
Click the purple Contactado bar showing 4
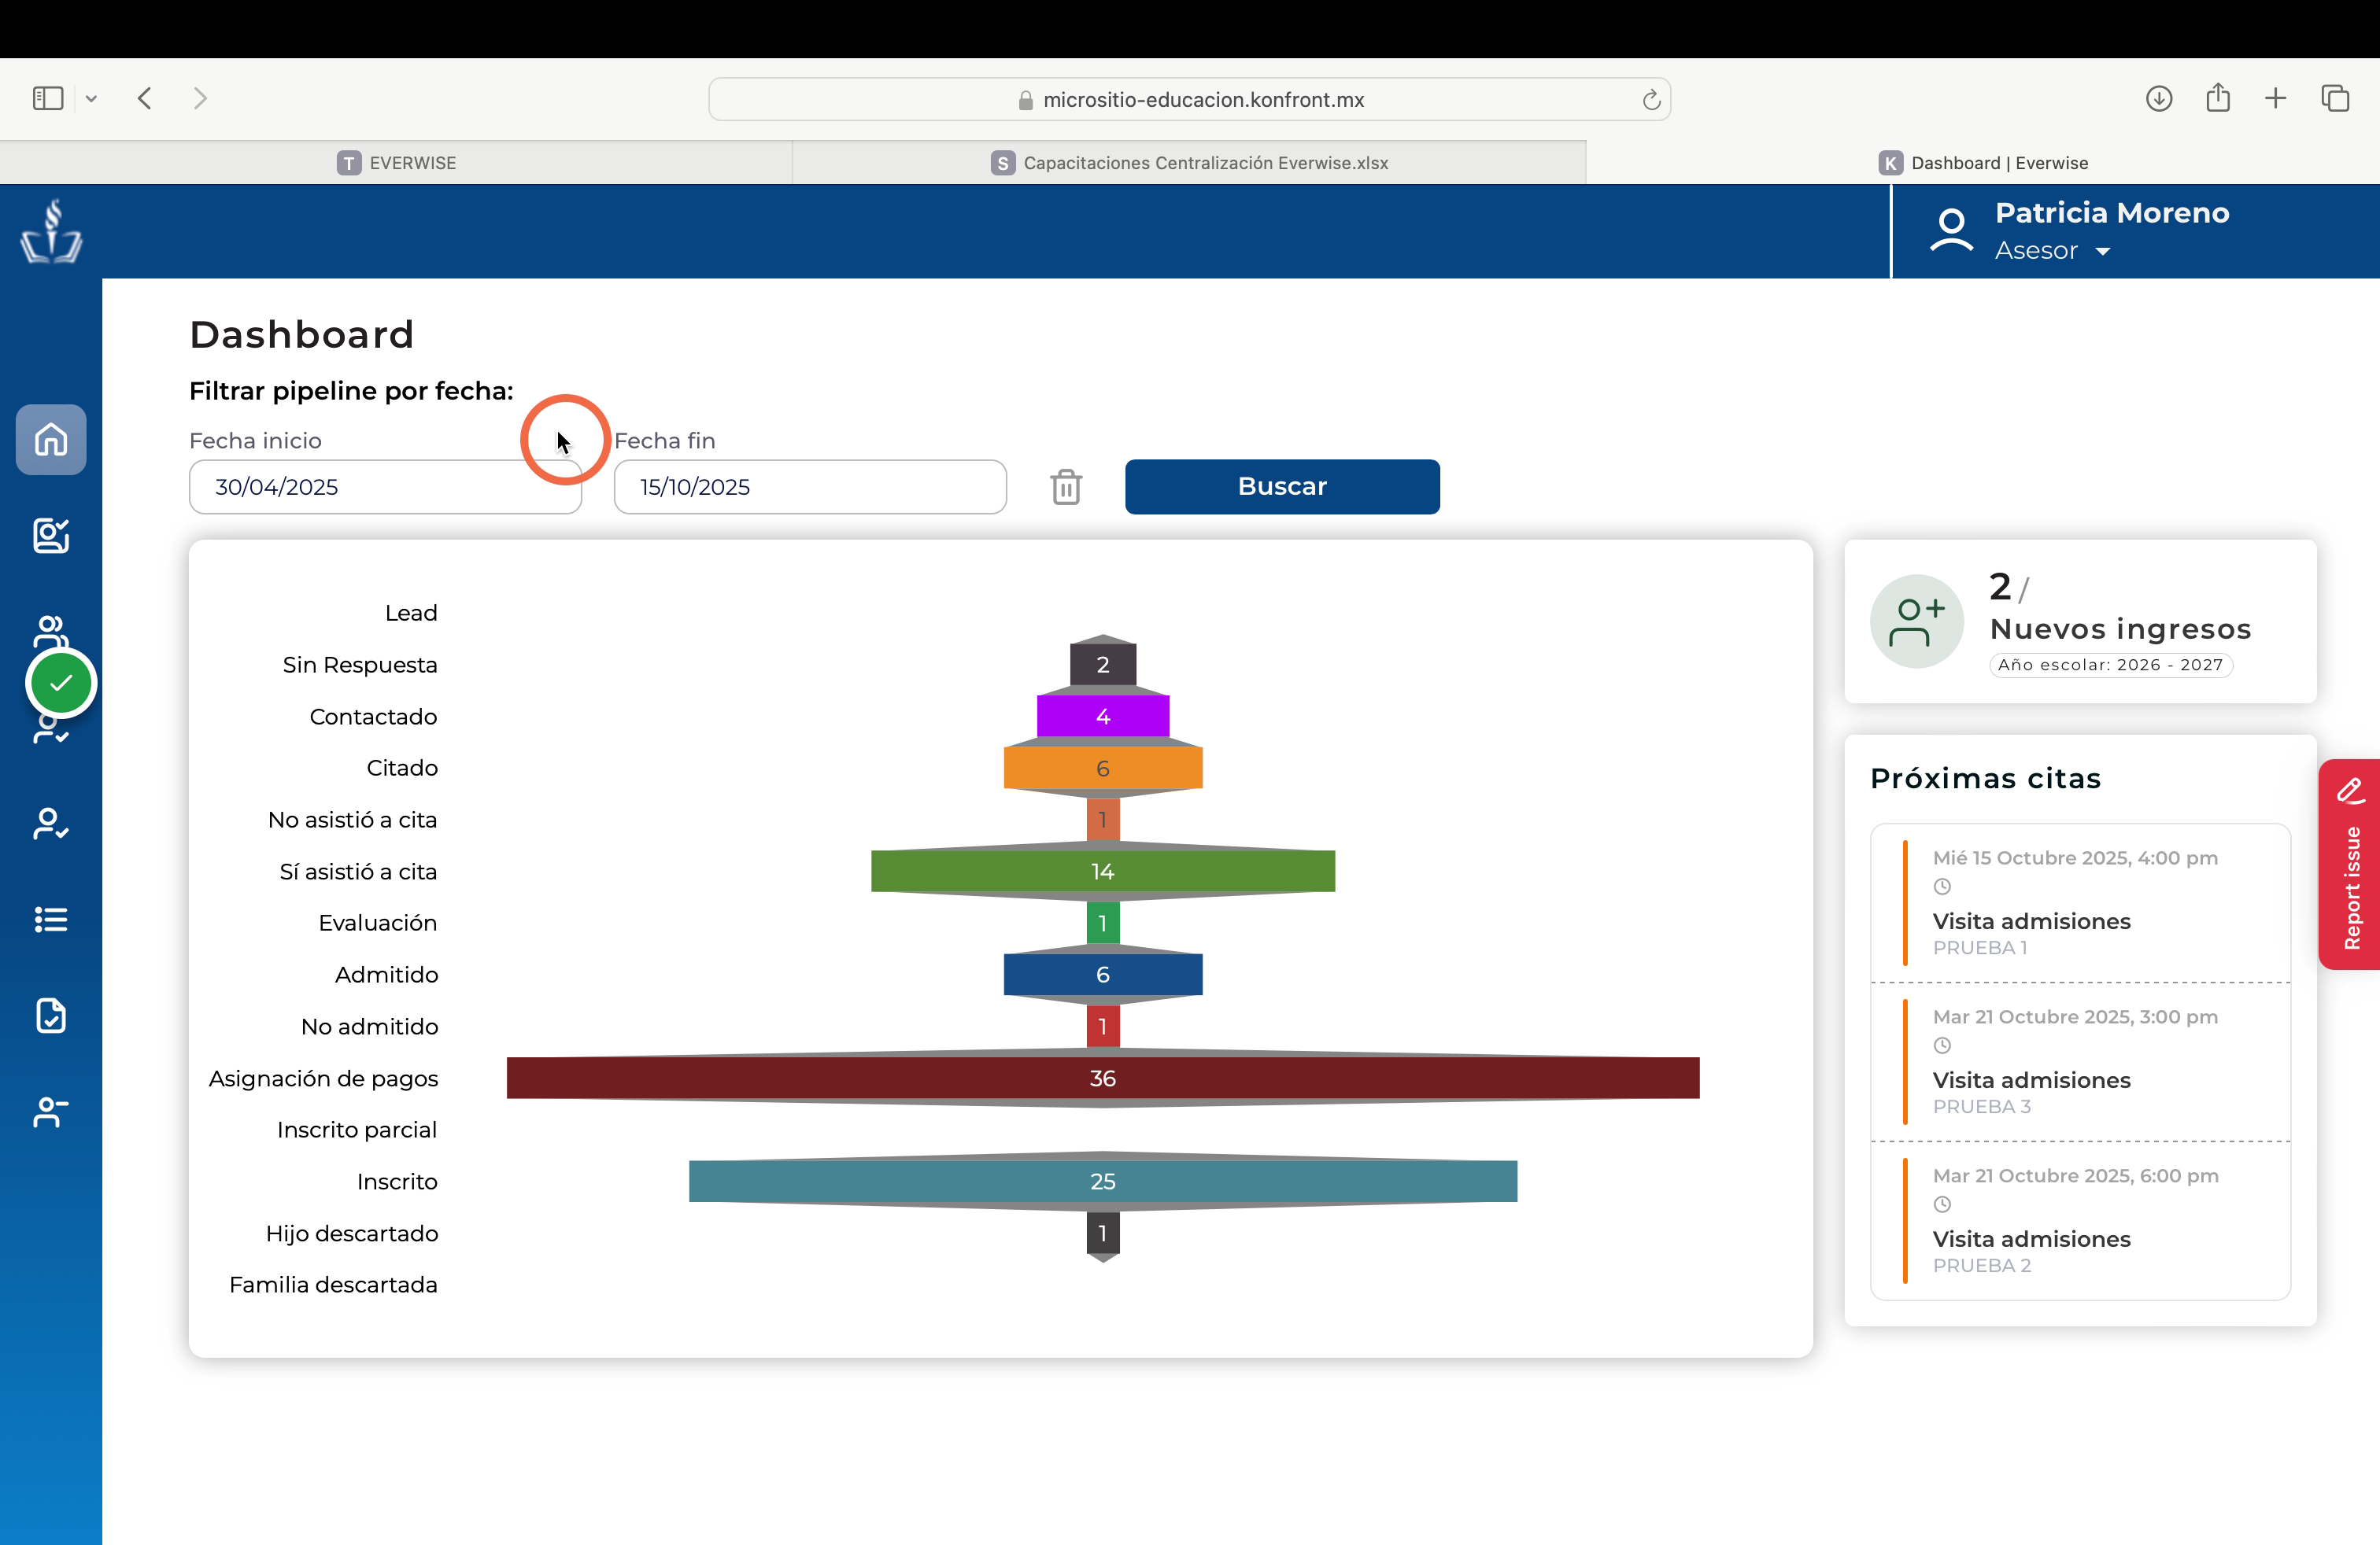pos(1103,717)
